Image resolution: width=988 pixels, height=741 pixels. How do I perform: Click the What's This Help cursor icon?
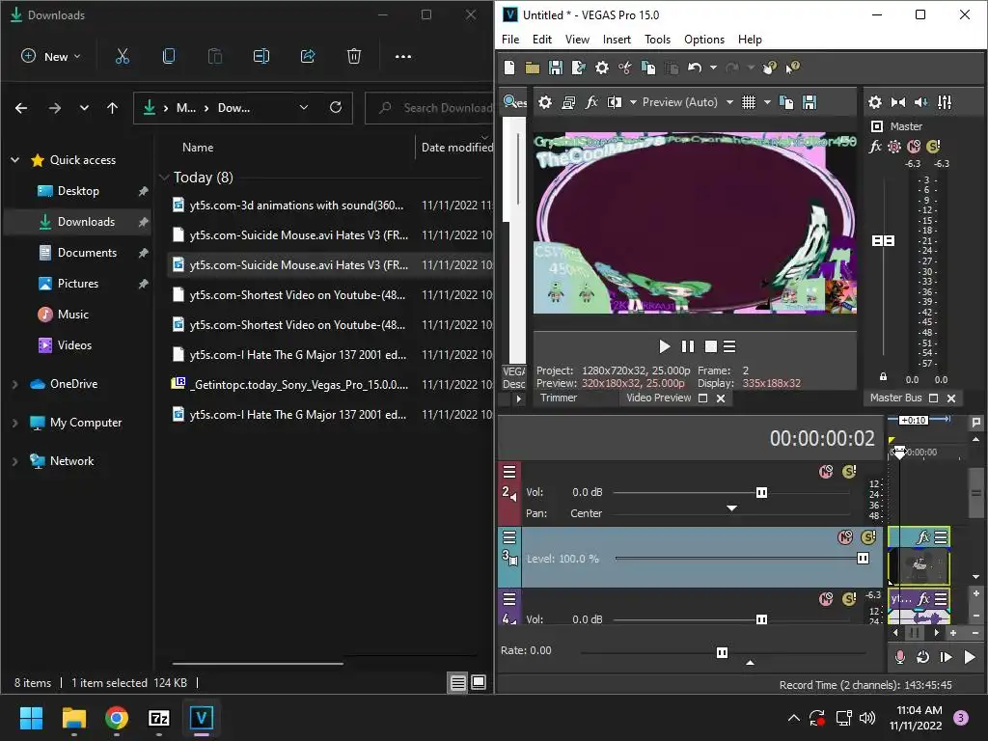tap(793, 68)
